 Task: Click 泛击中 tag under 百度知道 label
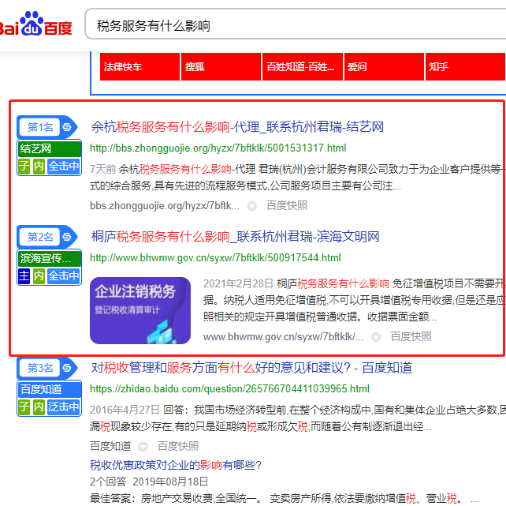64,407
